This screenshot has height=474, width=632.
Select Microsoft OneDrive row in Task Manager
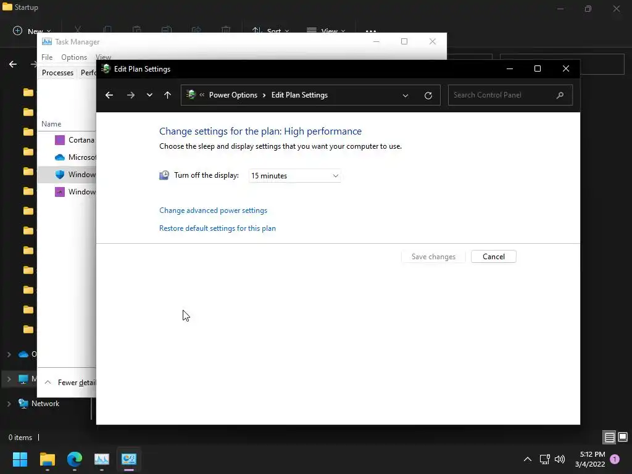pyautogui.click(x=67, y=157)
